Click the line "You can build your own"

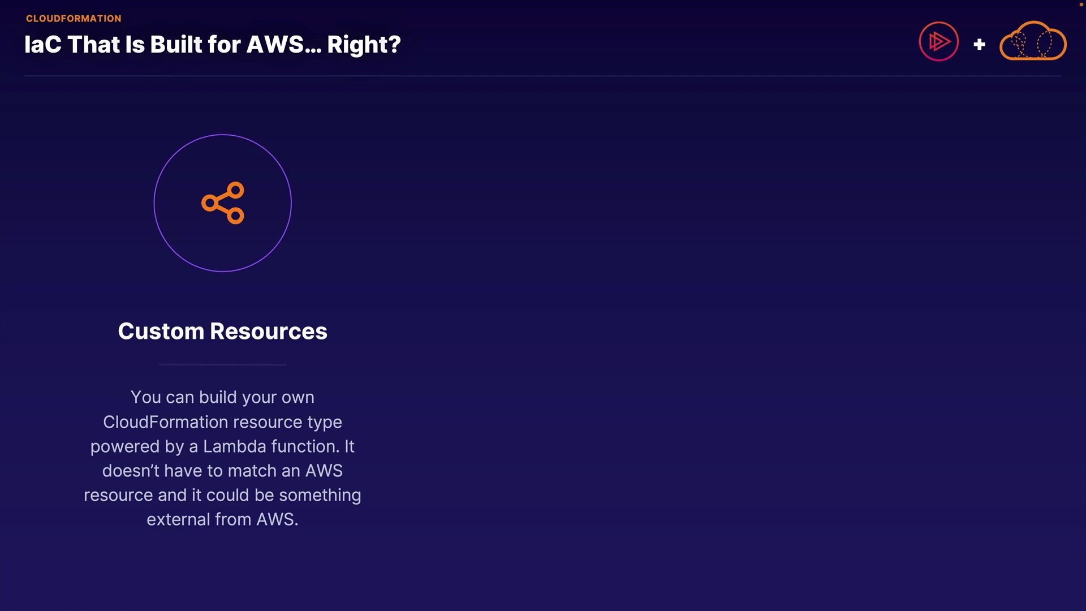(x=222, y=397)
